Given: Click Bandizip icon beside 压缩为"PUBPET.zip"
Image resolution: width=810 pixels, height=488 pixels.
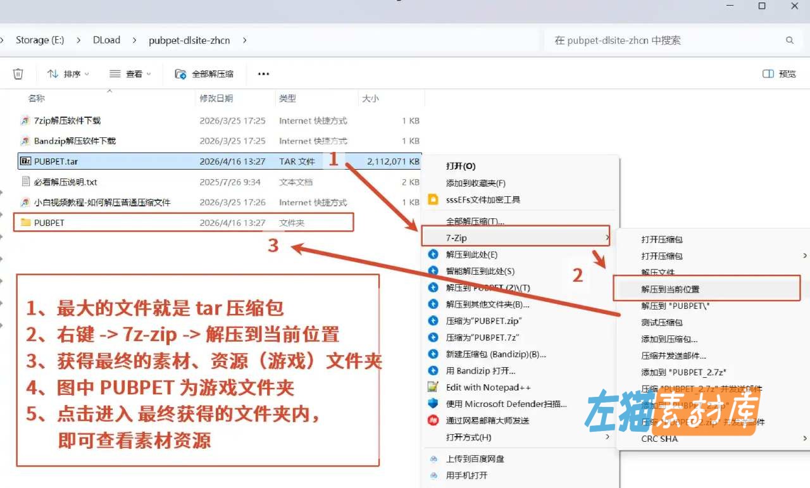Looking at the screenshot, I should 433,321.
